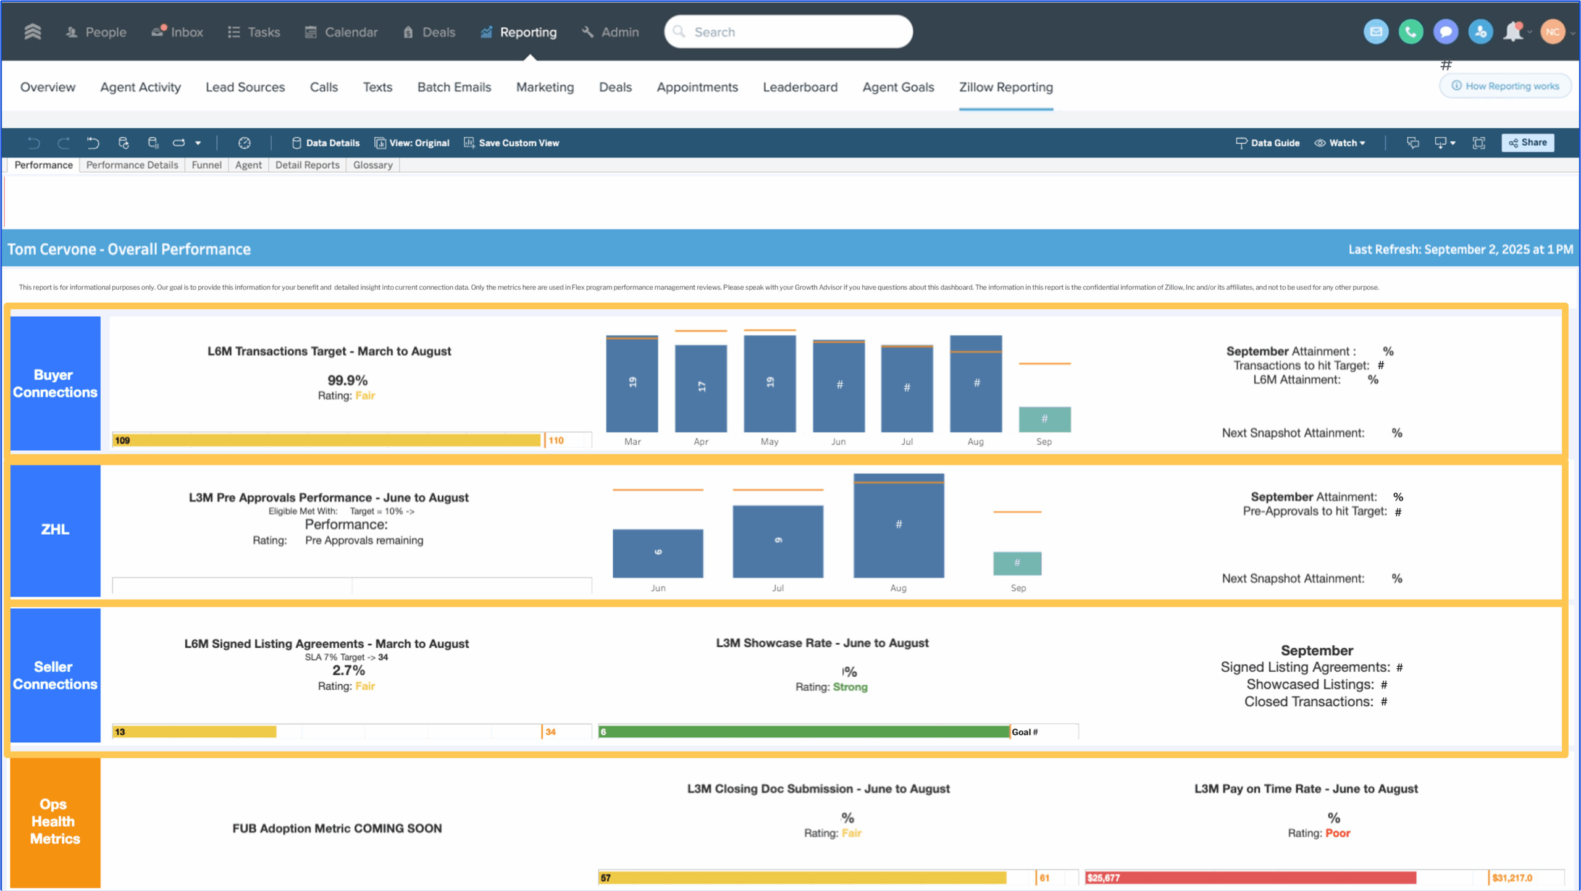Click the pause auto updates icon
Screen dimensions: 1581x891
pos(153,143)
